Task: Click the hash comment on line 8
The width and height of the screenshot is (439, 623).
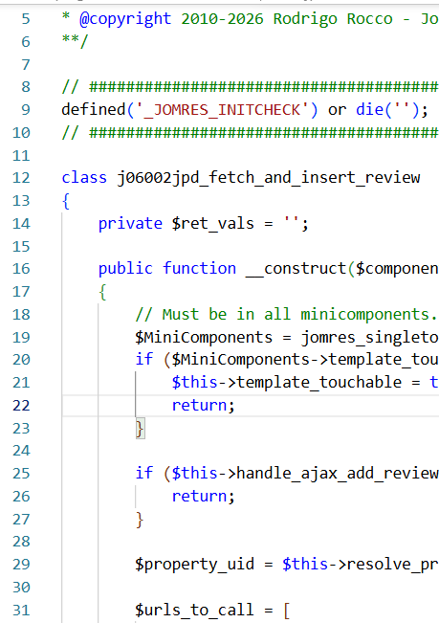Action: 250,87
